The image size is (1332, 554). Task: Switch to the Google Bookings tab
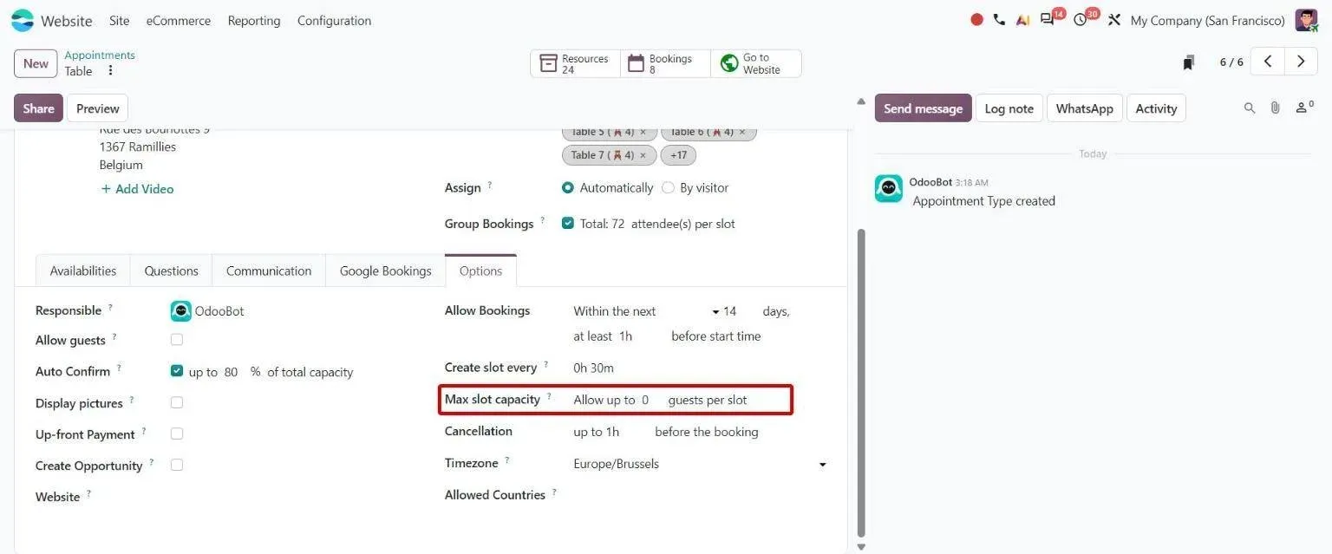[x=385, y=270]
